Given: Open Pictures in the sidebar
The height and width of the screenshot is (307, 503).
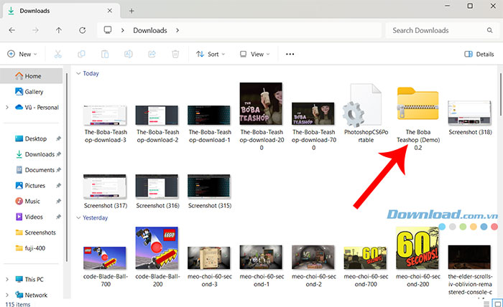Looking at the screenshot, I should click(35, 186).
